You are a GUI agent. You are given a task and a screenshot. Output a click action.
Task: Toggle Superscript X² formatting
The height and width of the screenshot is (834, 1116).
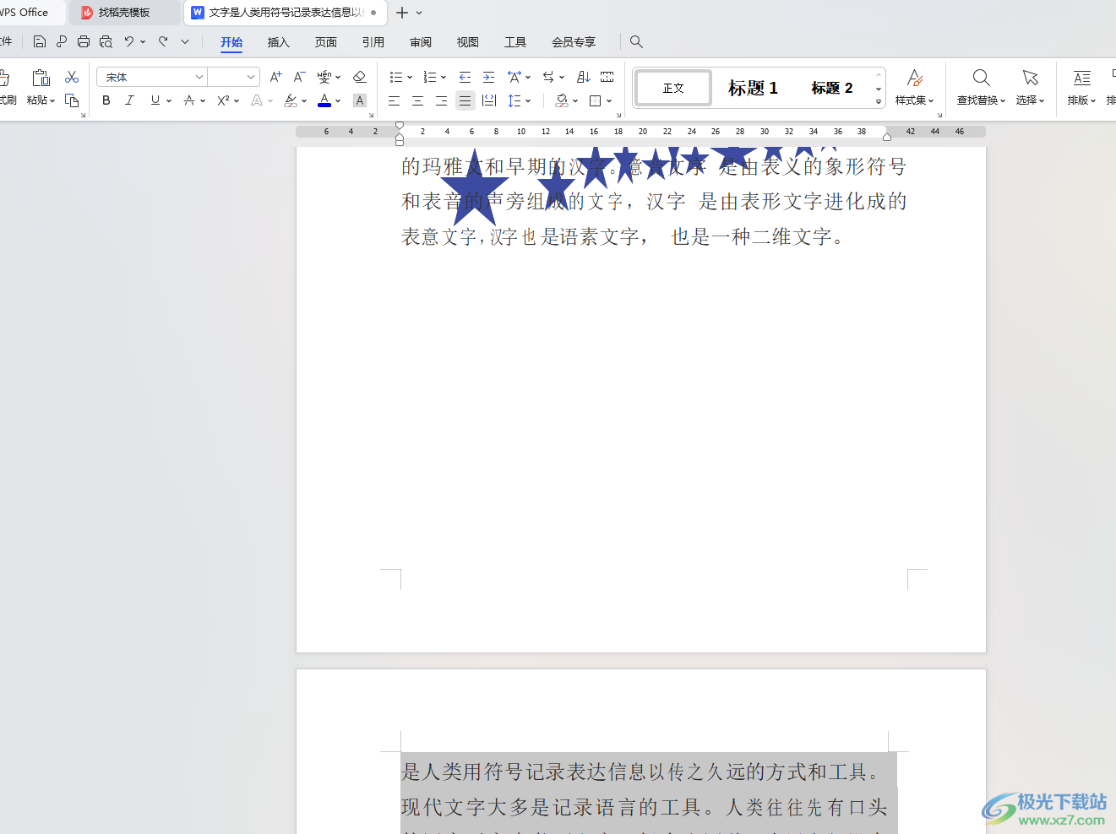(x=223, y=100)
